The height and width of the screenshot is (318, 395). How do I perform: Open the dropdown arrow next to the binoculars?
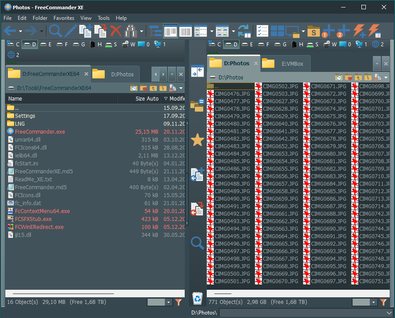(141, 31)
